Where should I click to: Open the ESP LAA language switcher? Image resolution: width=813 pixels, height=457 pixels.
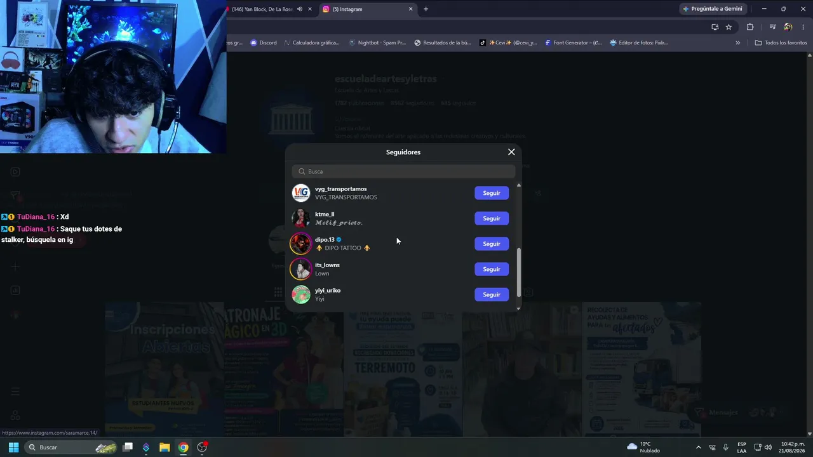pos(742,447)
